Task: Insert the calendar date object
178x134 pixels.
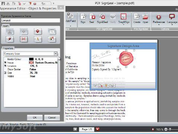Action: click(x=52, y=32)
